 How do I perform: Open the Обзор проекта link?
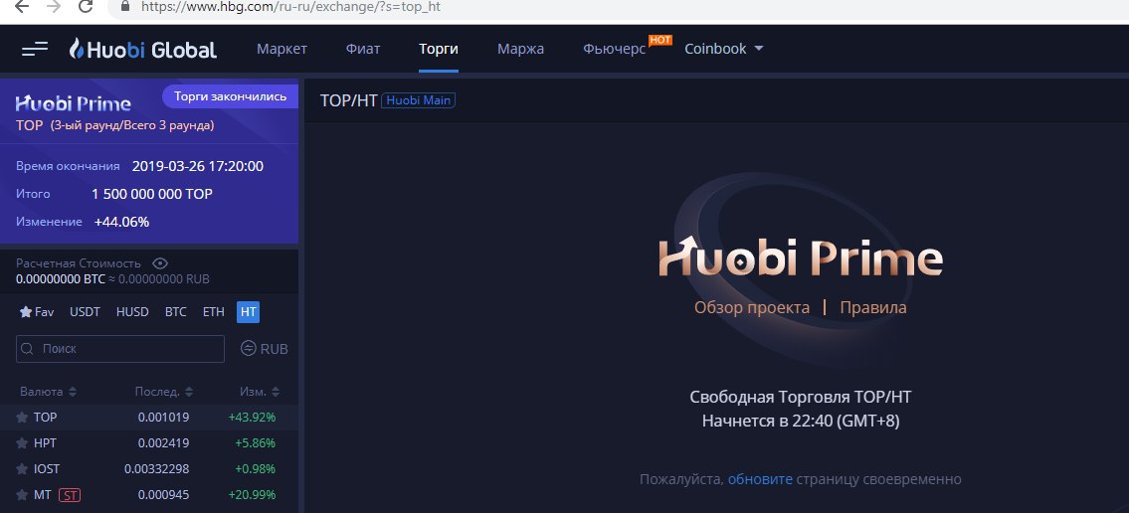[x=752, y=308]
